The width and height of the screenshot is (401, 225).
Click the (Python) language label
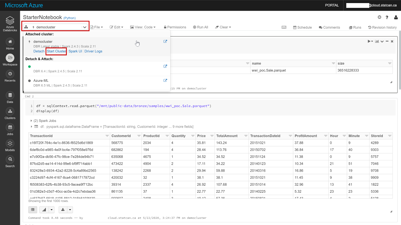pyautogui.click(x=70, y=18)
